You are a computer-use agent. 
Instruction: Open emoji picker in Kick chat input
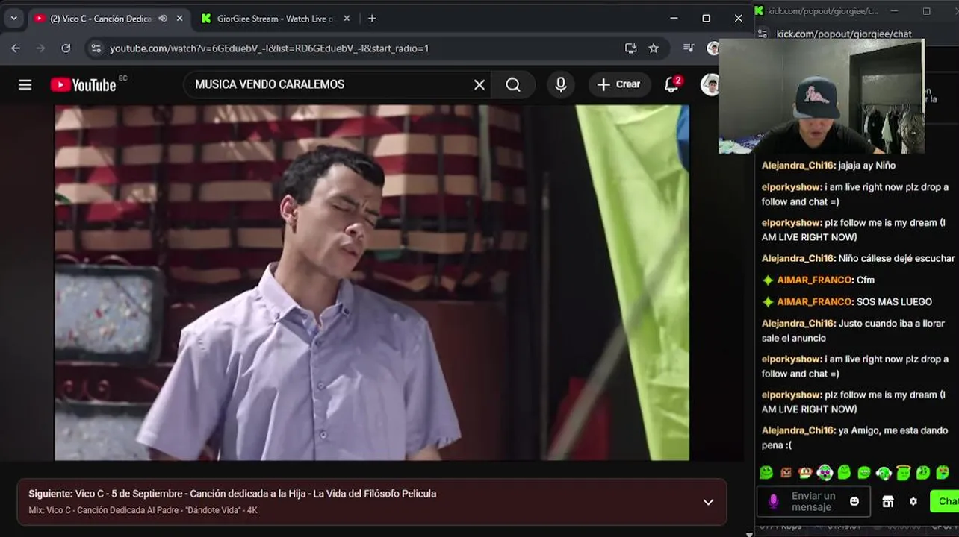(x=854, y=502)
